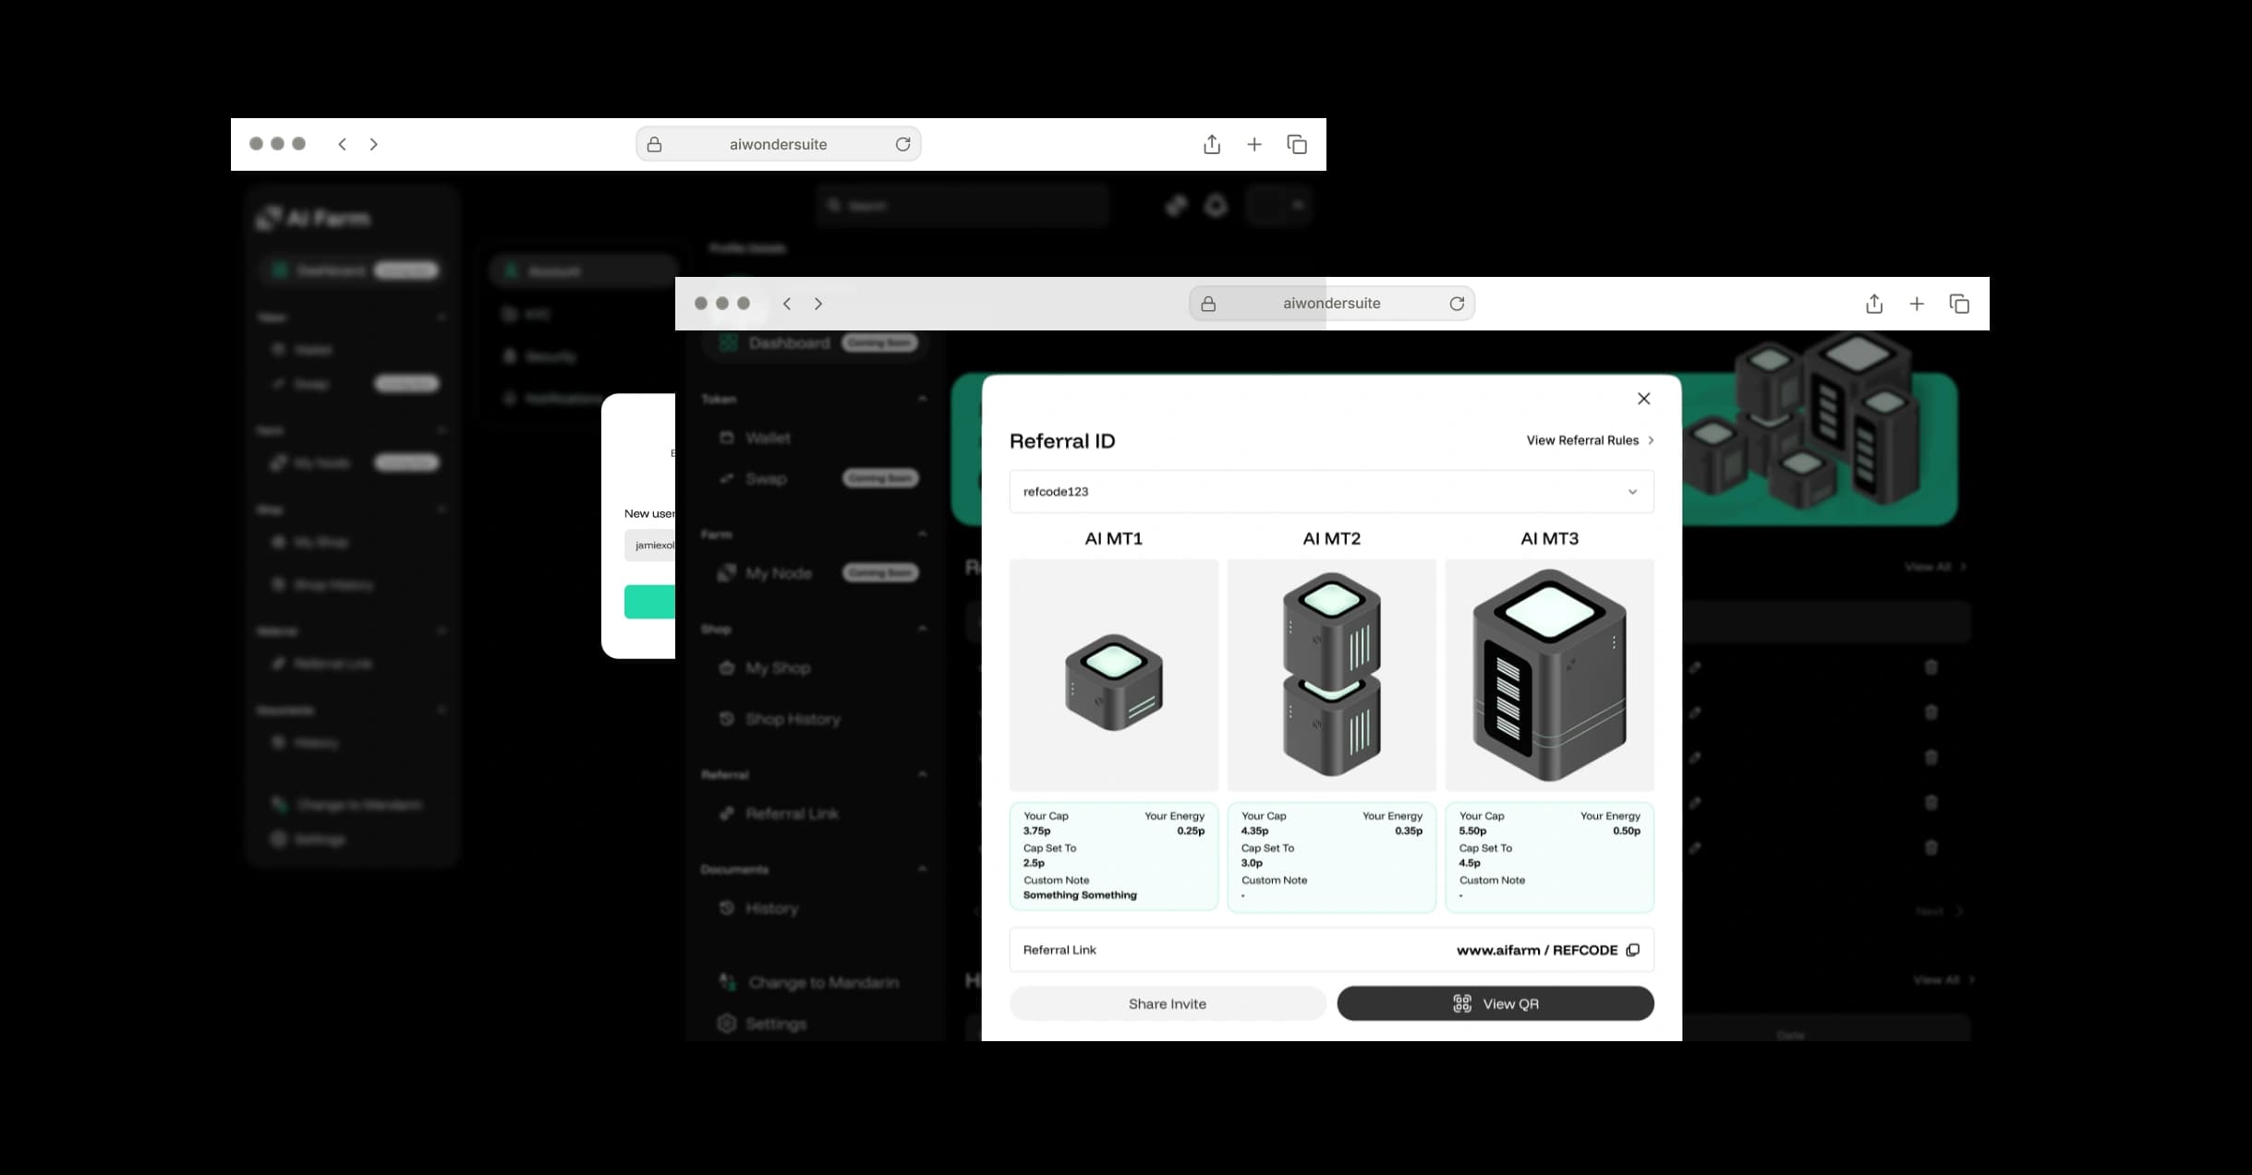Collapse the Shop section in the sidebar
The width and height of the screenshot is (2252, 1175).
click(921, 629)
